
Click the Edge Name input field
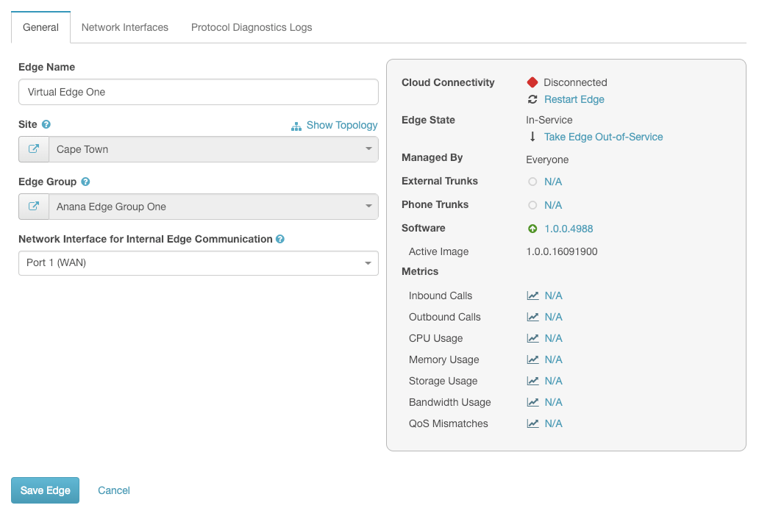click(199, 92)
